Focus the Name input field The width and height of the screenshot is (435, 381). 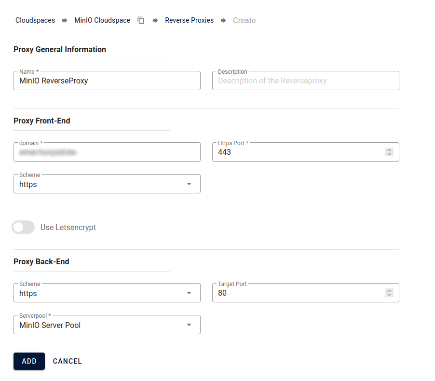tap(107, 81)
